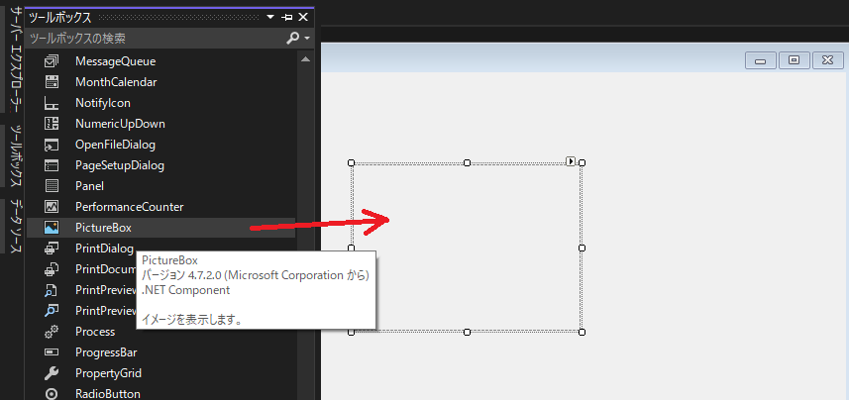Viewport: 849px width, 400px height.
Task: Click the ツールボックスの検索 search field
Action: pyautogui.click(x=156, y=39)
